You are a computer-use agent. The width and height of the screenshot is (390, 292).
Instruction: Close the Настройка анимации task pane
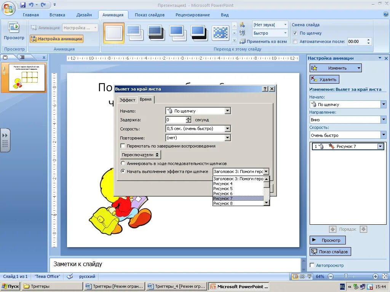tap(386, 58)
